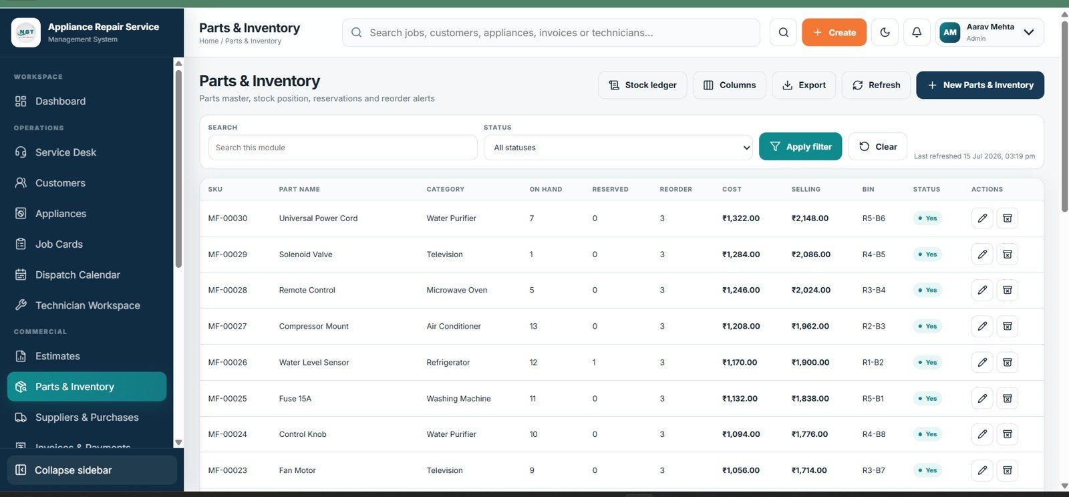The image size is (1069, 497).
Task: Click the Washing Machine category cell
Action: (459, 399)
